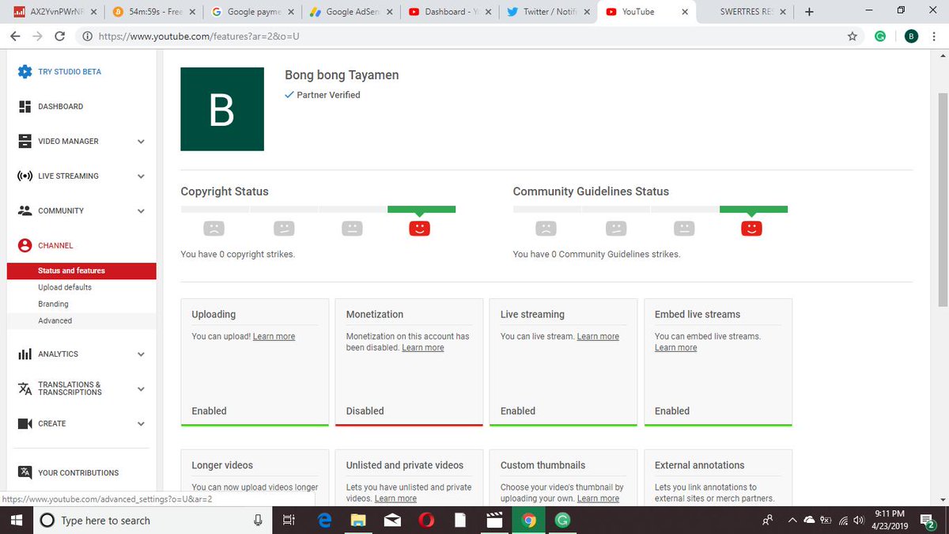Expand the Analytics section chevron

(141, 354)
